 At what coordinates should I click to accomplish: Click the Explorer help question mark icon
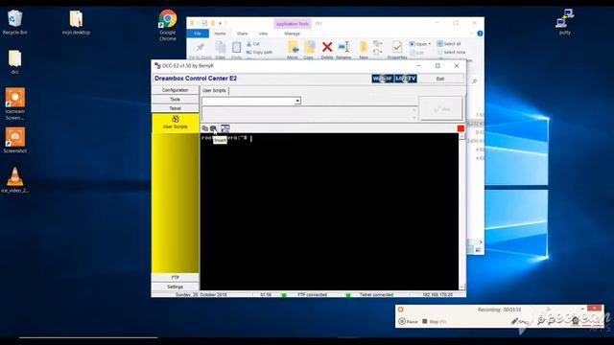[x=480, y=34]
